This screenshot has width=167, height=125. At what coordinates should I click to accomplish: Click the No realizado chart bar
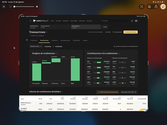37,72
